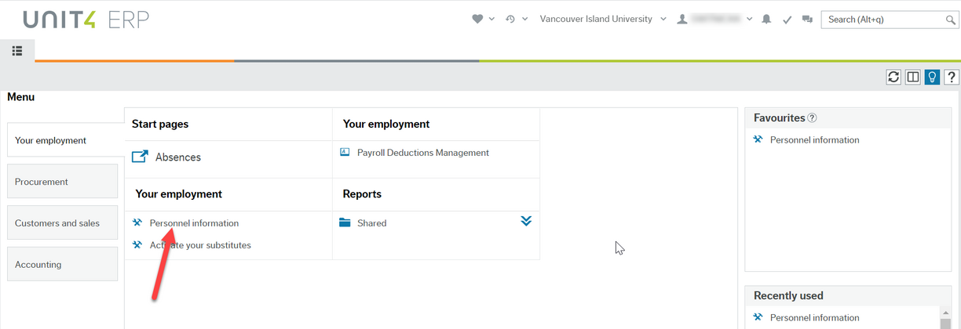Click the magnifying glass search icon
The image size is (961, 329).
click(x=950, y=20)
